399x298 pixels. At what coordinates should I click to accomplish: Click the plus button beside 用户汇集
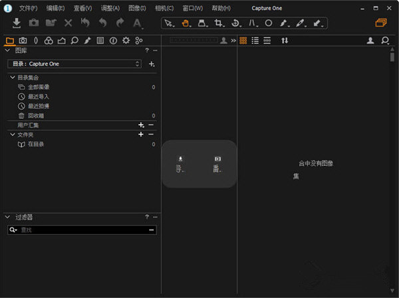pyautogui.click(x=140, y=125)
